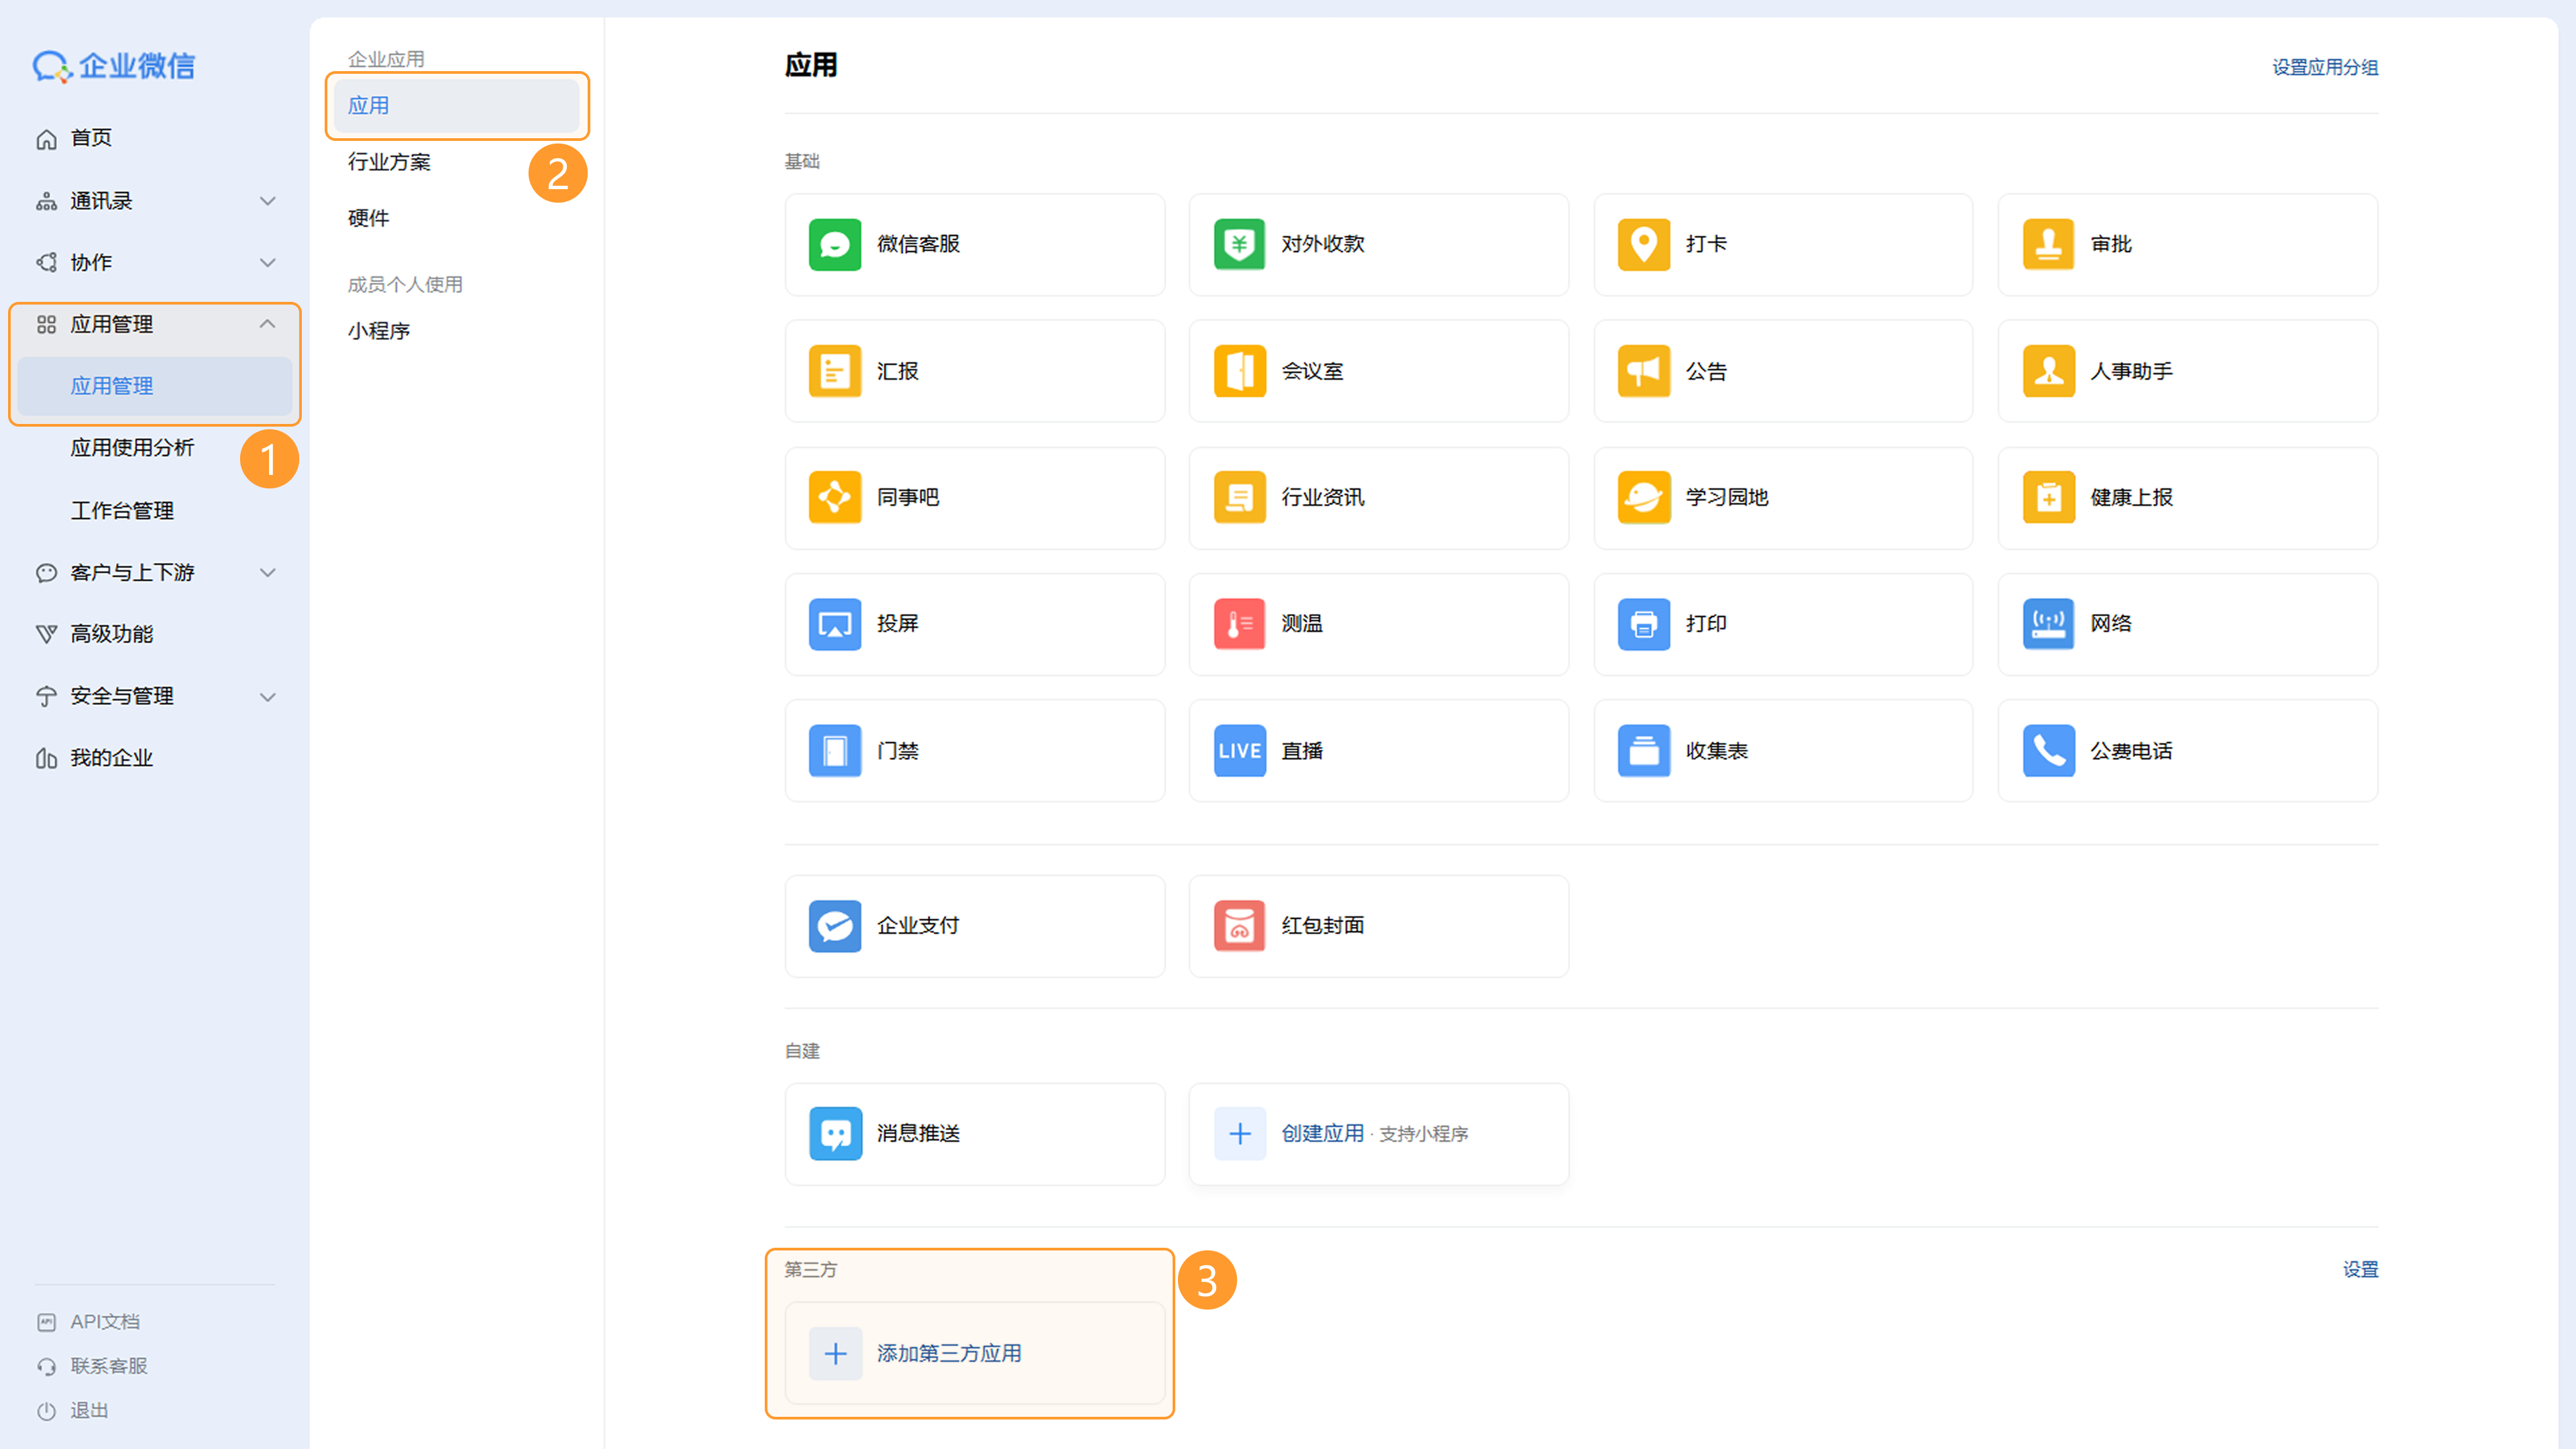
Task: Open the 打印 printer icon
Action: pyautogui.click(x=1643, y=624)
